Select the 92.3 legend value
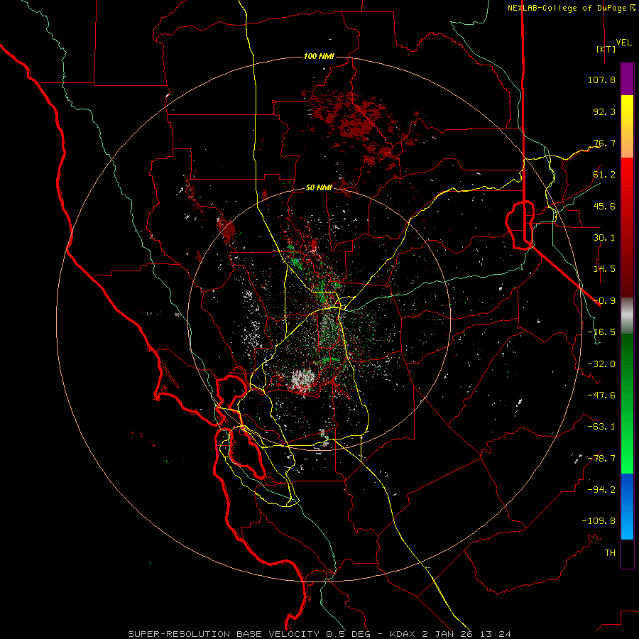Screen dimensions: 639x639 604,111
